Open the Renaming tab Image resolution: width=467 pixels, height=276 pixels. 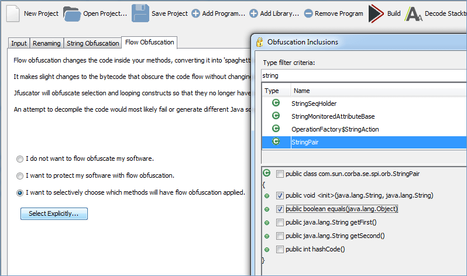pyautogui.click(x=46, y=43)
